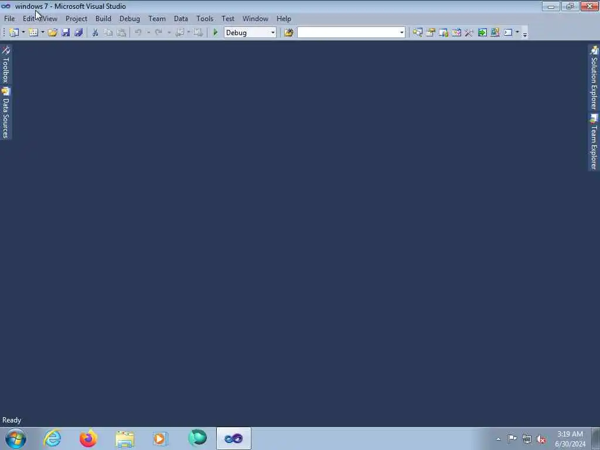Click the Save All icon

[x=79, y=33]
